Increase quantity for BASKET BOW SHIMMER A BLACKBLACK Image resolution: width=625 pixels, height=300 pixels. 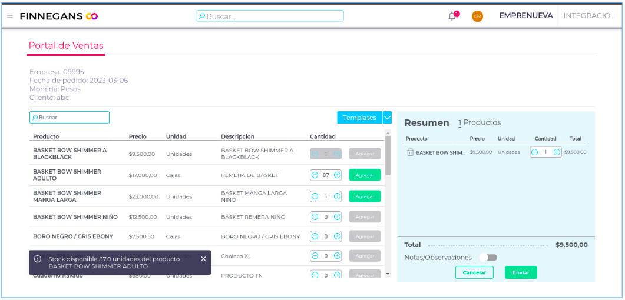(337, 154)
